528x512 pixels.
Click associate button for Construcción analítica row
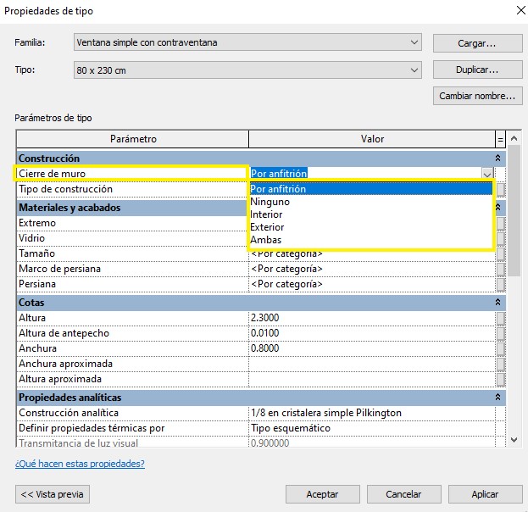pos(500,413)
